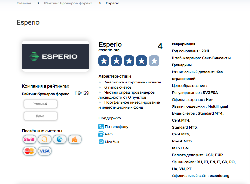Select the WebMoney globe payment icon
250x184 pixels.
click(60, 140)
